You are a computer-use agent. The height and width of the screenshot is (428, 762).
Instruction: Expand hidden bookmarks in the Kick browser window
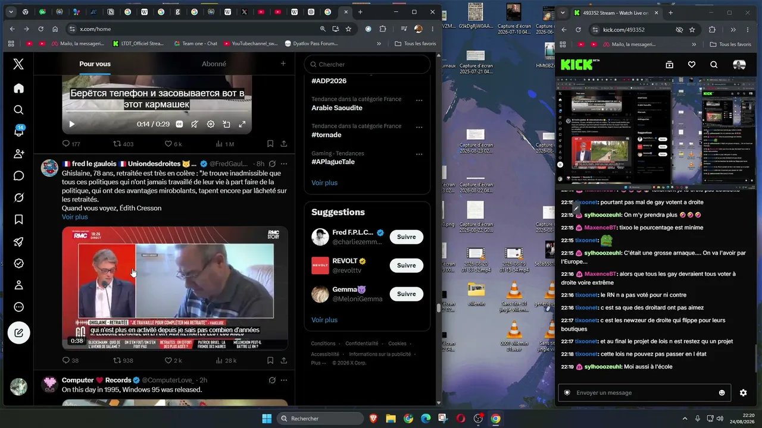[694, 44]
